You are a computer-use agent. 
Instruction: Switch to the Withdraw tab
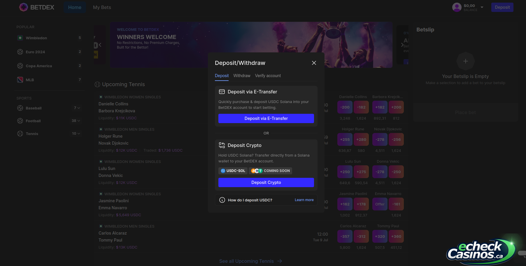[242, 76]
